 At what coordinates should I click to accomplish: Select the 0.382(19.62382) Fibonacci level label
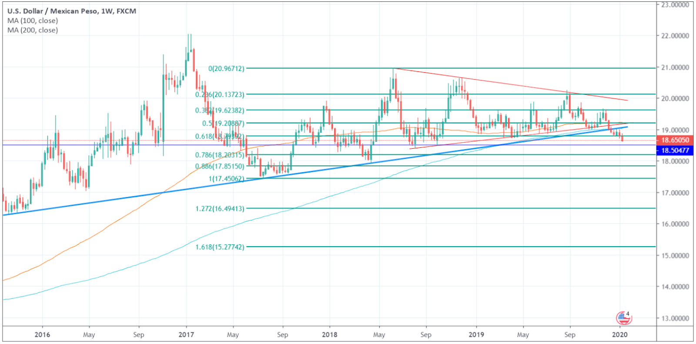[x=220, y=110]
